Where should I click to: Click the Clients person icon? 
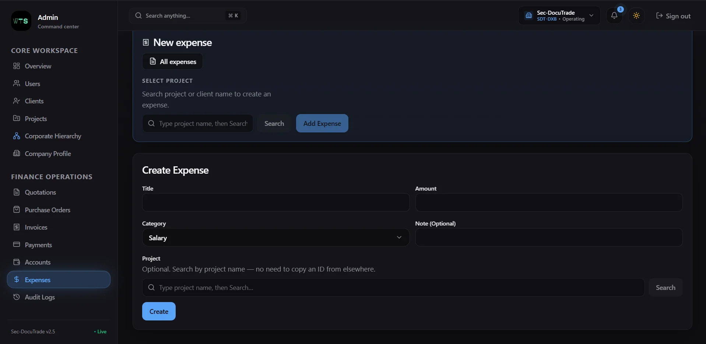pyautogui.click(x=17, y=101)
